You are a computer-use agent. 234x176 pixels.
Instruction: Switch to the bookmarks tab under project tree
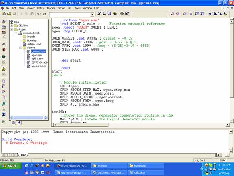click(19, 123)
